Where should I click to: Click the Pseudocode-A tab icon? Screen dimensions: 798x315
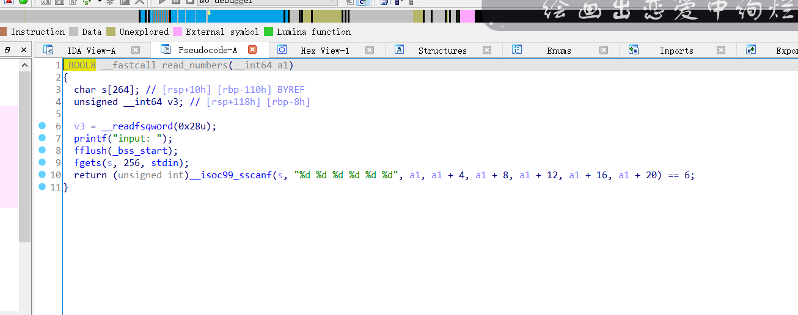coord(165,50)
